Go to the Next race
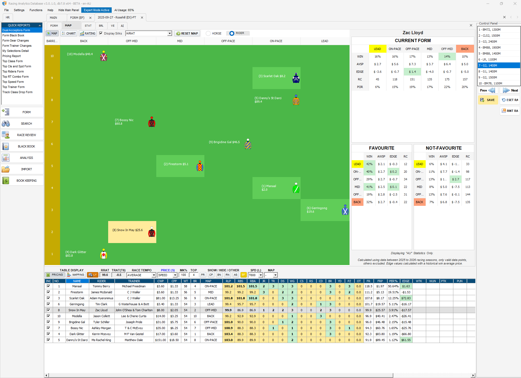The width and height of the screenshot is (521, 378). [510, 90]
